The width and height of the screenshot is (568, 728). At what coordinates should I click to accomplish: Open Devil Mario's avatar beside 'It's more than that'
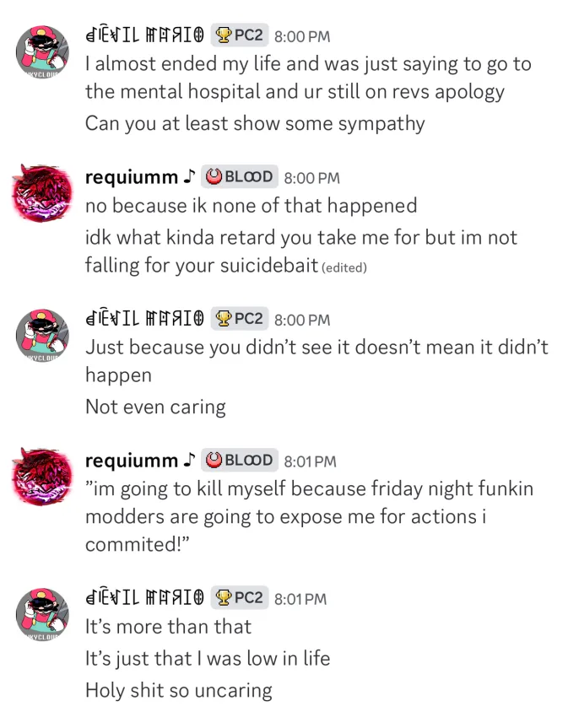(43, 614)
